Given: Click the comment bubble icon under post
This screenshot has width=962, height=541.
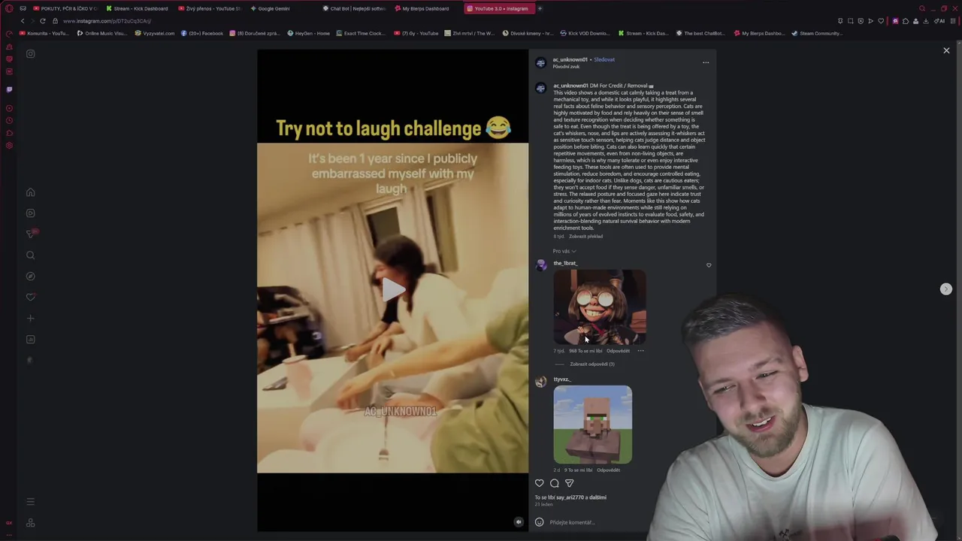Looking at the screenshot, I should 554,483.
